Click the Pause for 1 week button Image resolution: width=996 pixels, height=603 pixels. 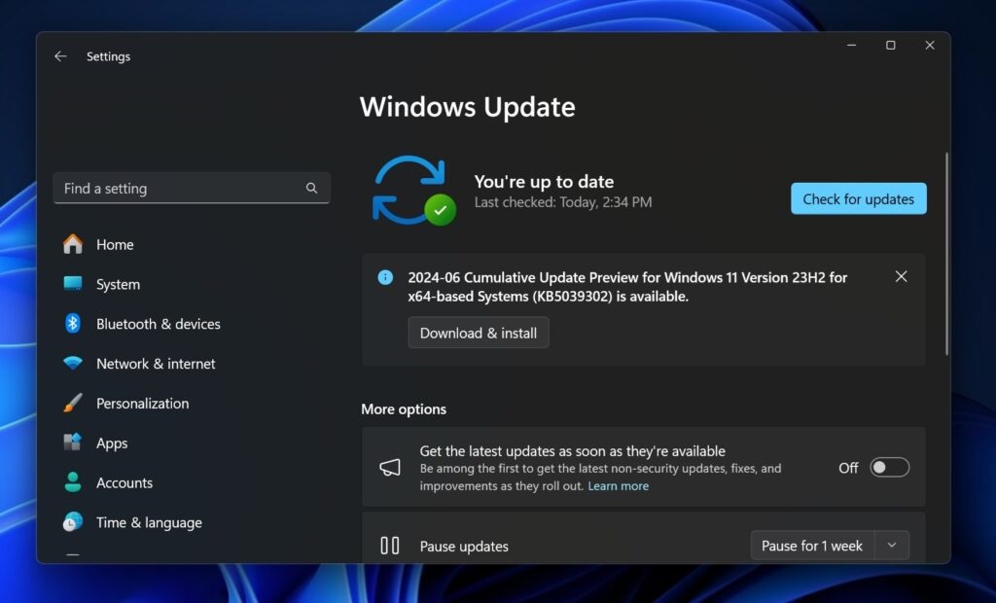tap(812, 546)
